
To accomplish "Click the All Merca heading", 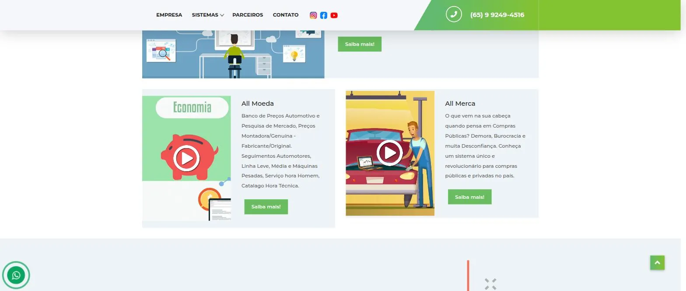I will click(x=460, y=104).
